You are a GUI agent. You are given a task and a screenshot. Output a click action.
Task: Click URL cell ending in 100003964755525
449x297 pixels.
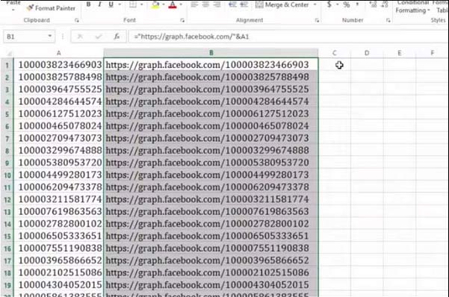click(x=211, y=90)
